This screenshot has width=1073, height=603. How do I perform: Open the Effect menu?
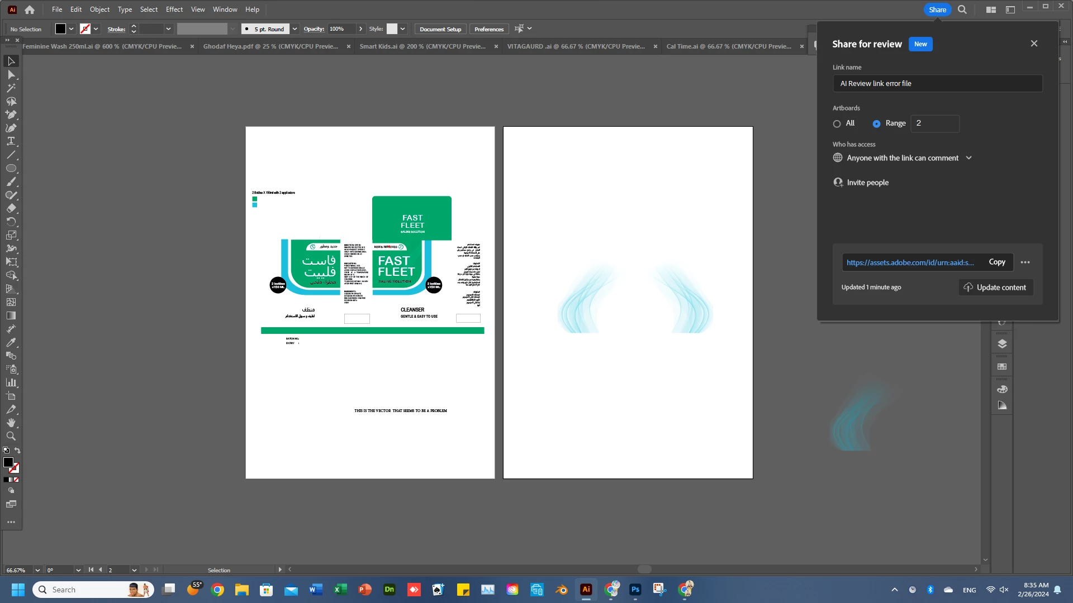point(174,9)
